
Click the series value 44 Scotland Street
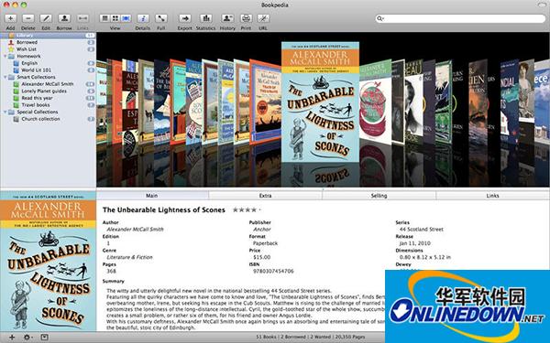pos(422,230)
